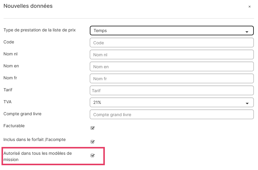Click the arrow of the Temps dropdown

[247, 31]
